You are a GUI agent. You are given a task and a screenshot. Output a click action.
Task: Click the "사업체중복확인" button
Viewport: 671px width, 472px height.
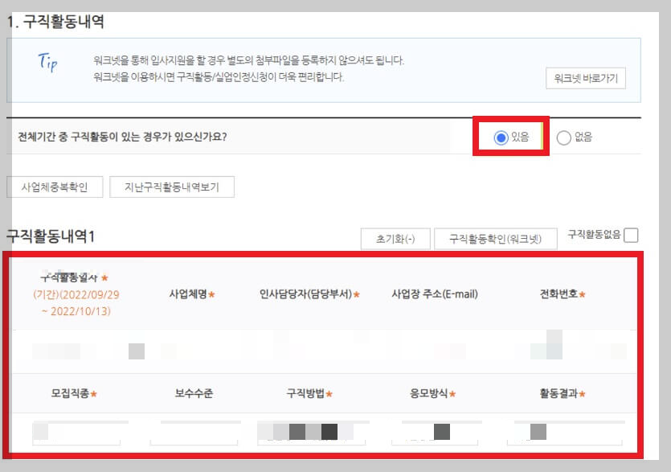pyautogui.click(x=53, y=186)
